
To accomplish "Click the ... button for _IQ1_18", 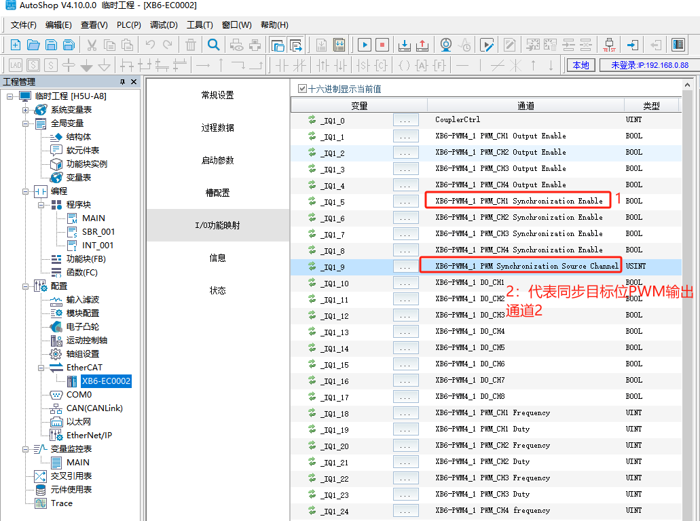I will coord(406,414).
